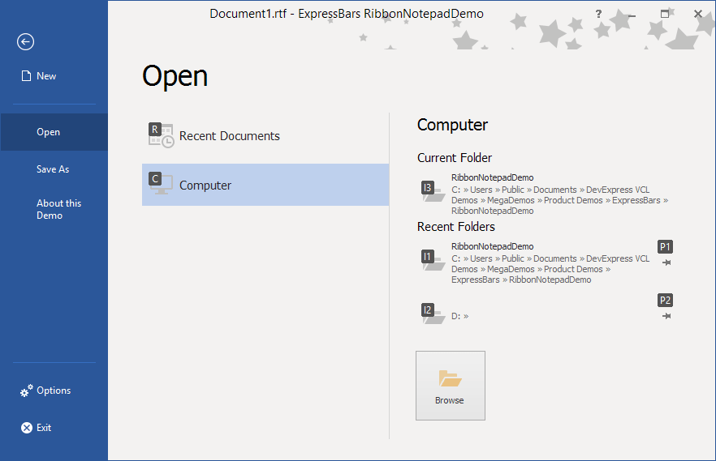Click the path under Recent Folders RibbonNotepadDemo
Image resolution: width=716 pixels, height=461 pixels.
point(550,269)
